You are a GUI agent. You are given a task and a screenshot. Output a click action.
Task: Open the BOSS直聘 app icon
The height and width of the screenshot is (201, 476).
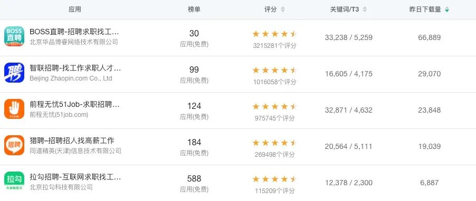(14, 36)
